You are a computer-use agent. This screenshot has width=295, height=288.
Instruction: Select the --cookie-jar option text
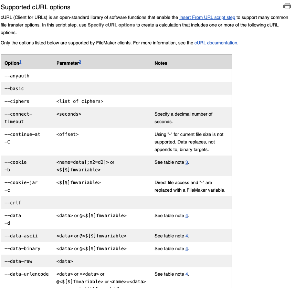pos(21,183)
